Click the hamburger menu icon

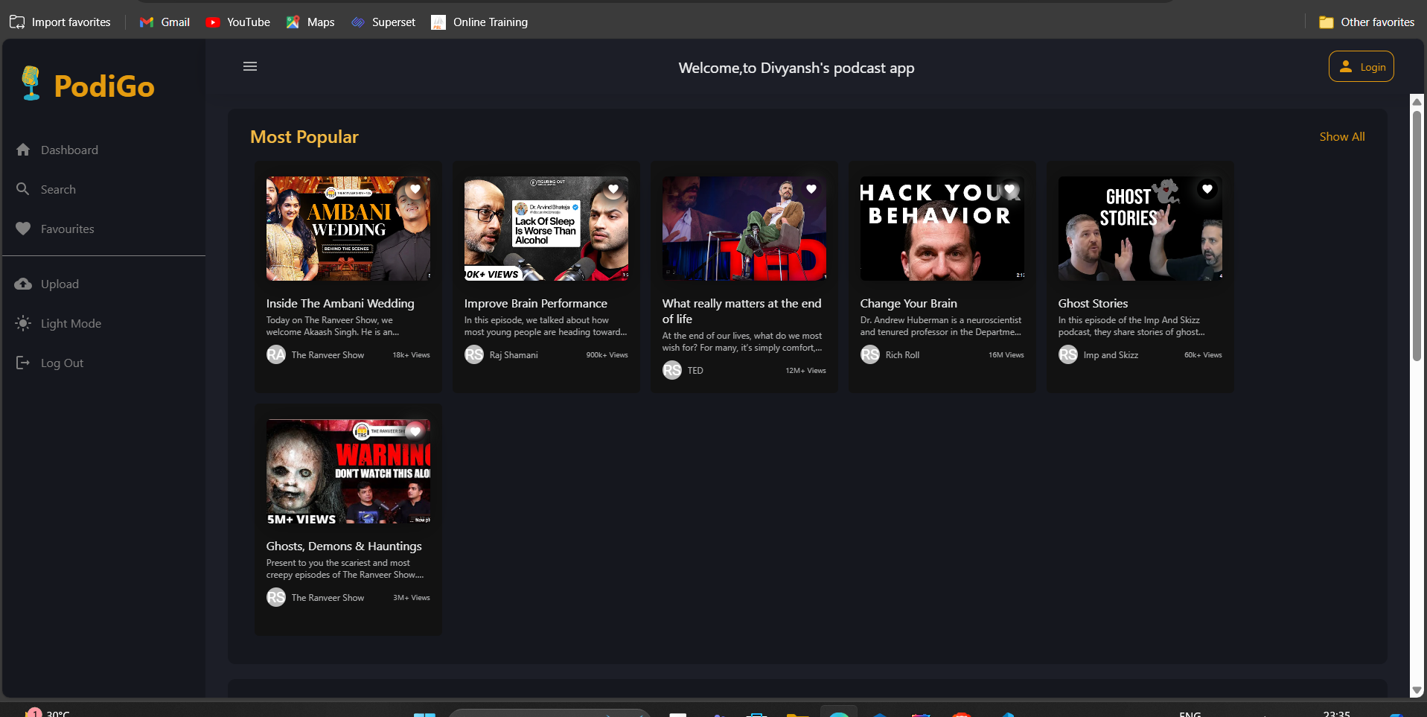pyautogui.click(x=250, y=66)
